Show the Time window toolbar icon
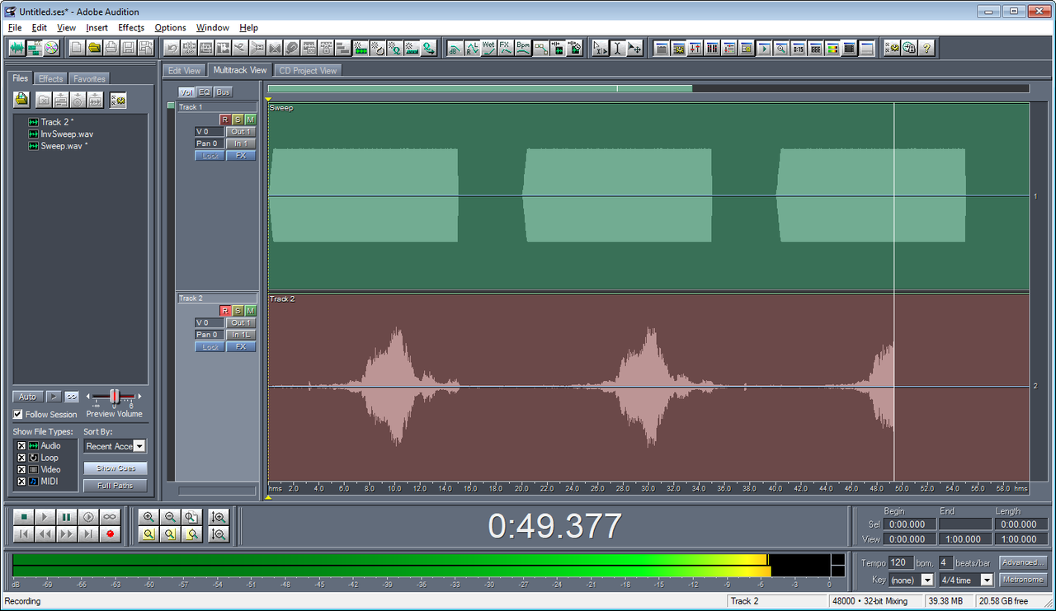The height and width of the screenshot is (611, 1056). pos(798,48)
